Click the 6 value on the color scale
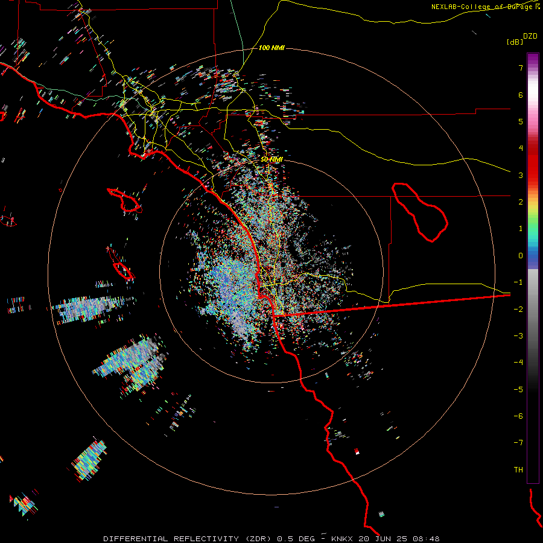 521,95
